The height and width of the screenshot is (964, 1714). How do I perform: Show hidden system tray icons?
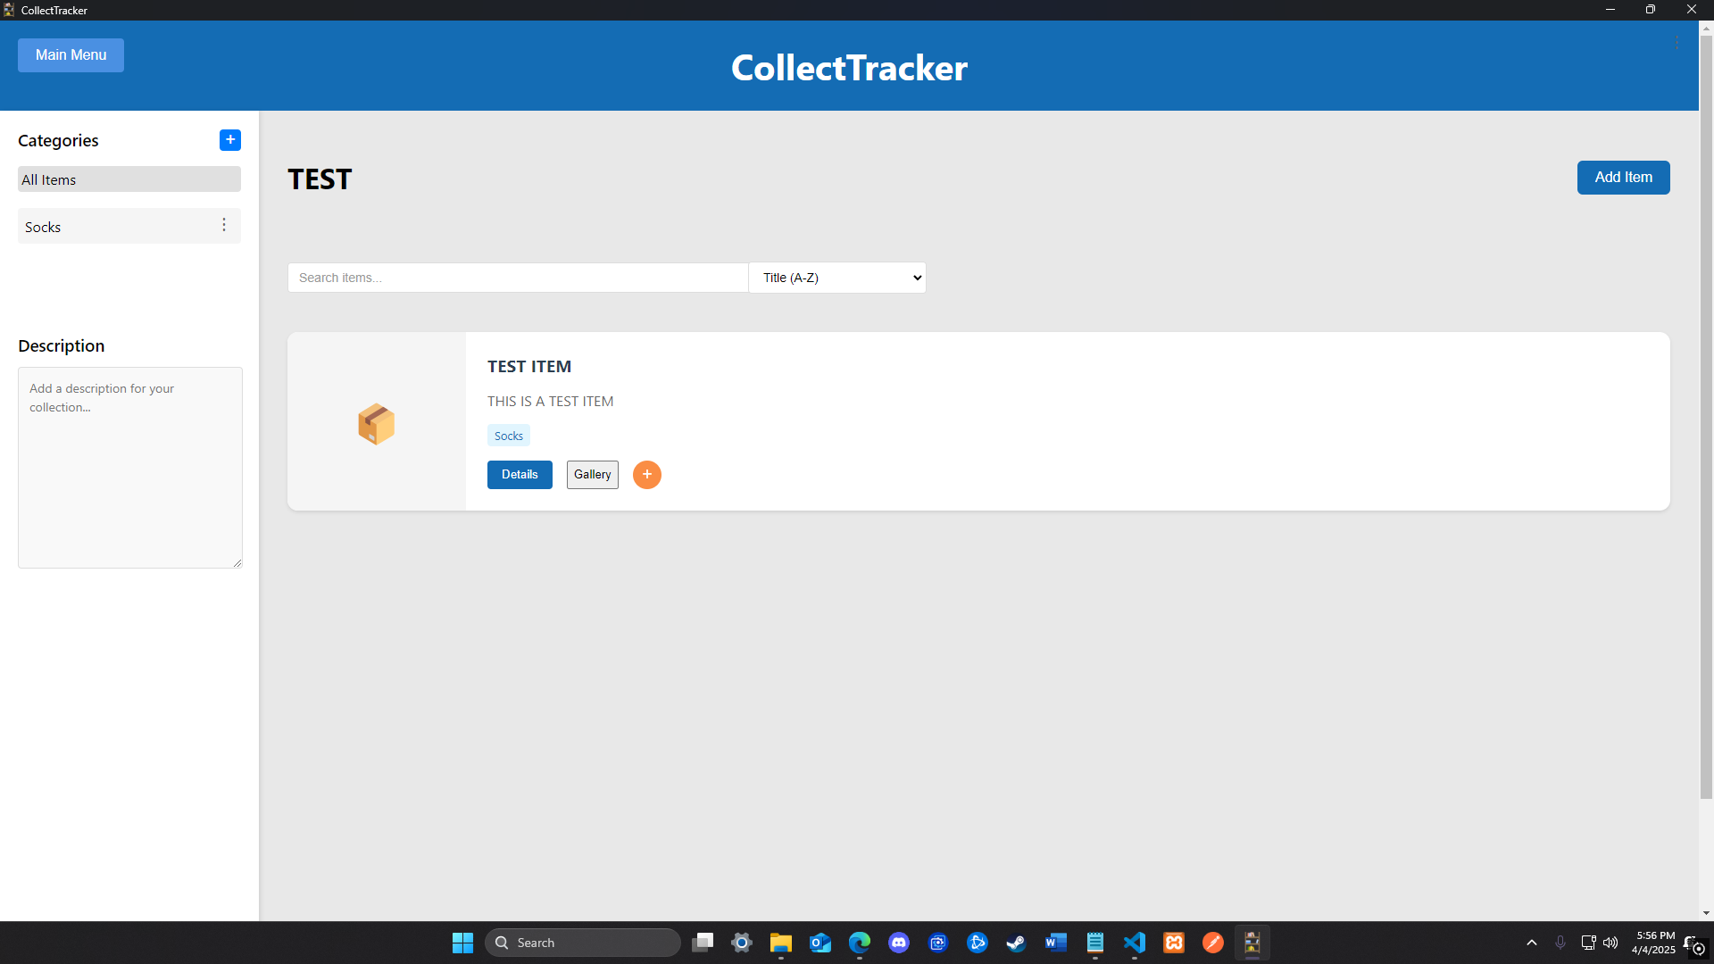pos(1532,943)
